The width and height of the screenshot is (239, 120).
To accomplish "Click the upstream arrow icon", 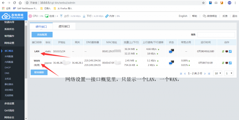I will [x=61, y=16].
